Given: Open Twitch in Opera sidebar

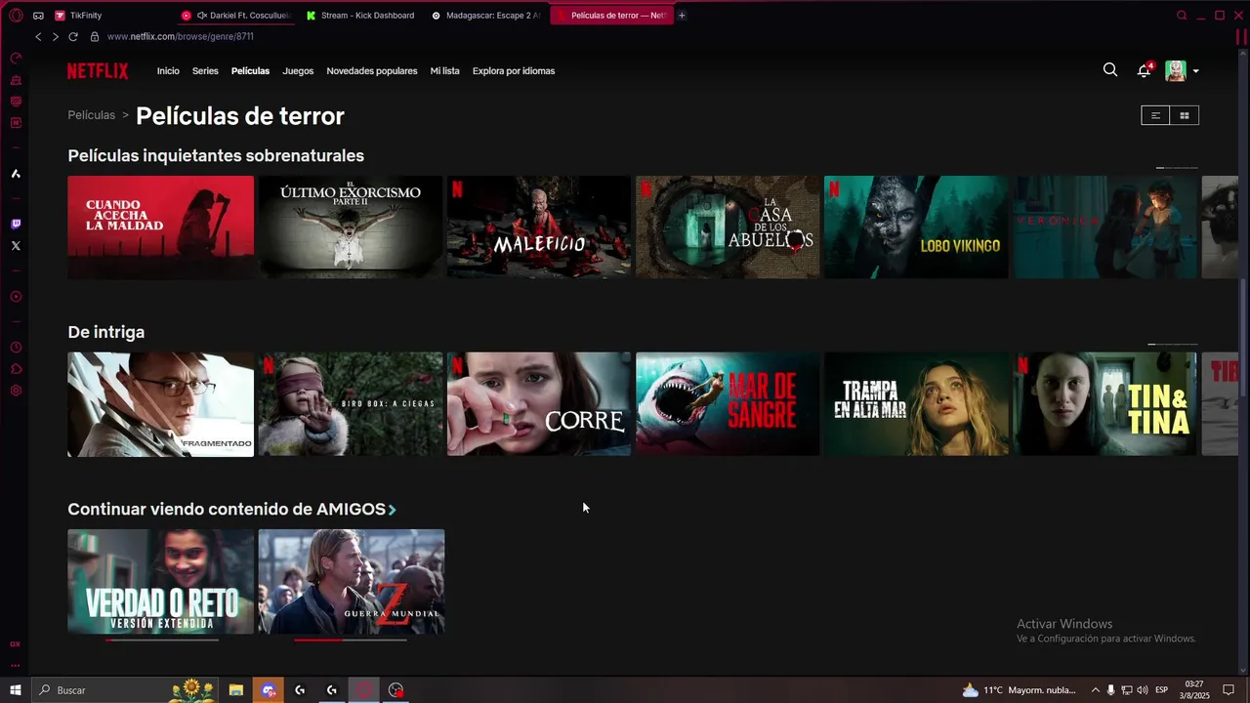Looking at the screenshot, I should (x=16, y=224).
